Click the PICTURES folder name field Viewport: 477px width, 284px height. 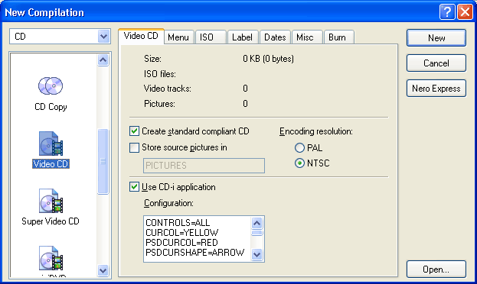[204, 166]
